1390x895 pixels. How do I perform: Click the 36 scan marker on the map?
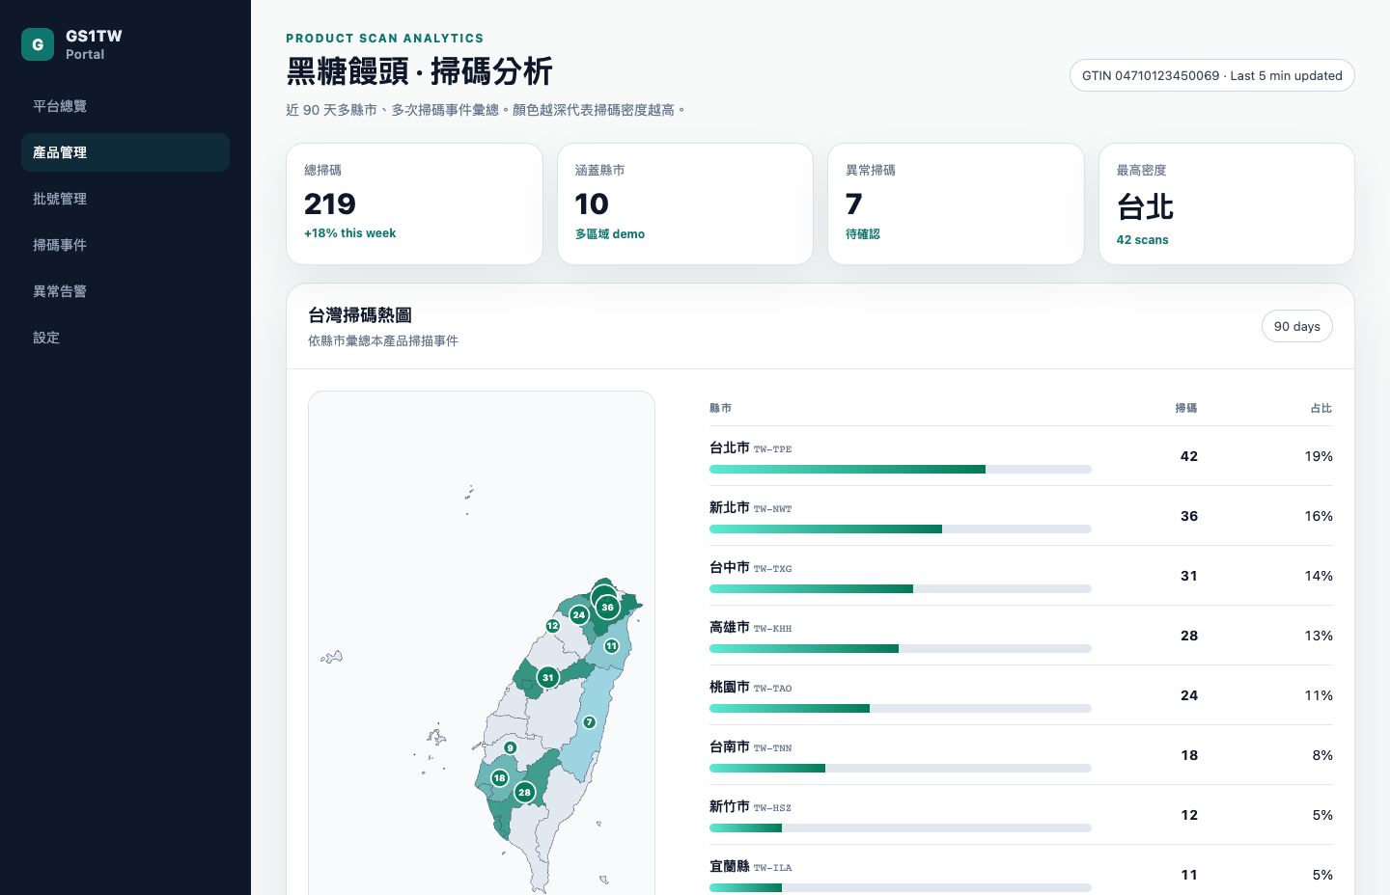pyautogui.click(x=607, y=607)
